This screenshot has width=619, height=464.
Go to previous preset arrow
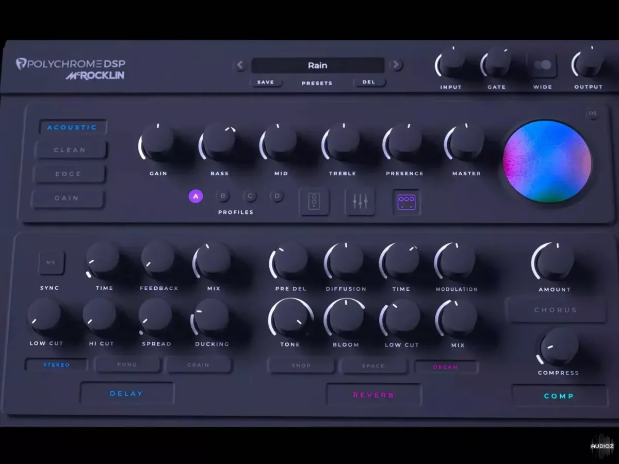point(240,65)
